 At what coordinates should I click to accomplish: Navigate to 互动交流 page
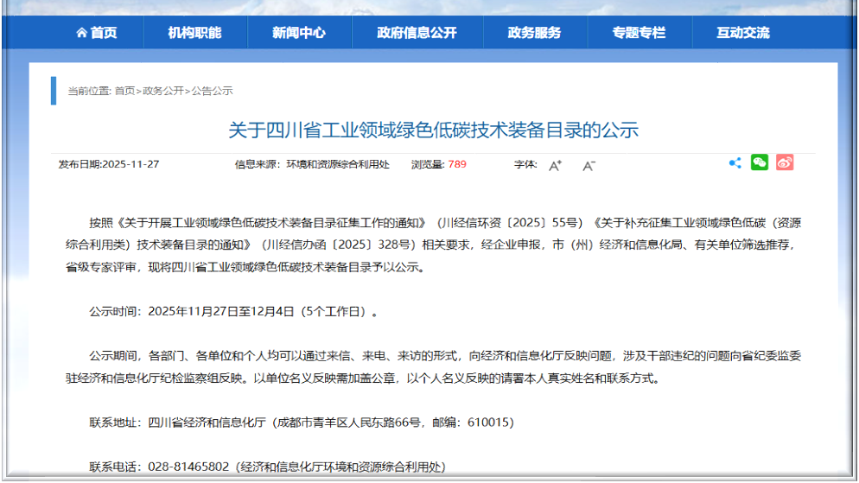(742, 33)
